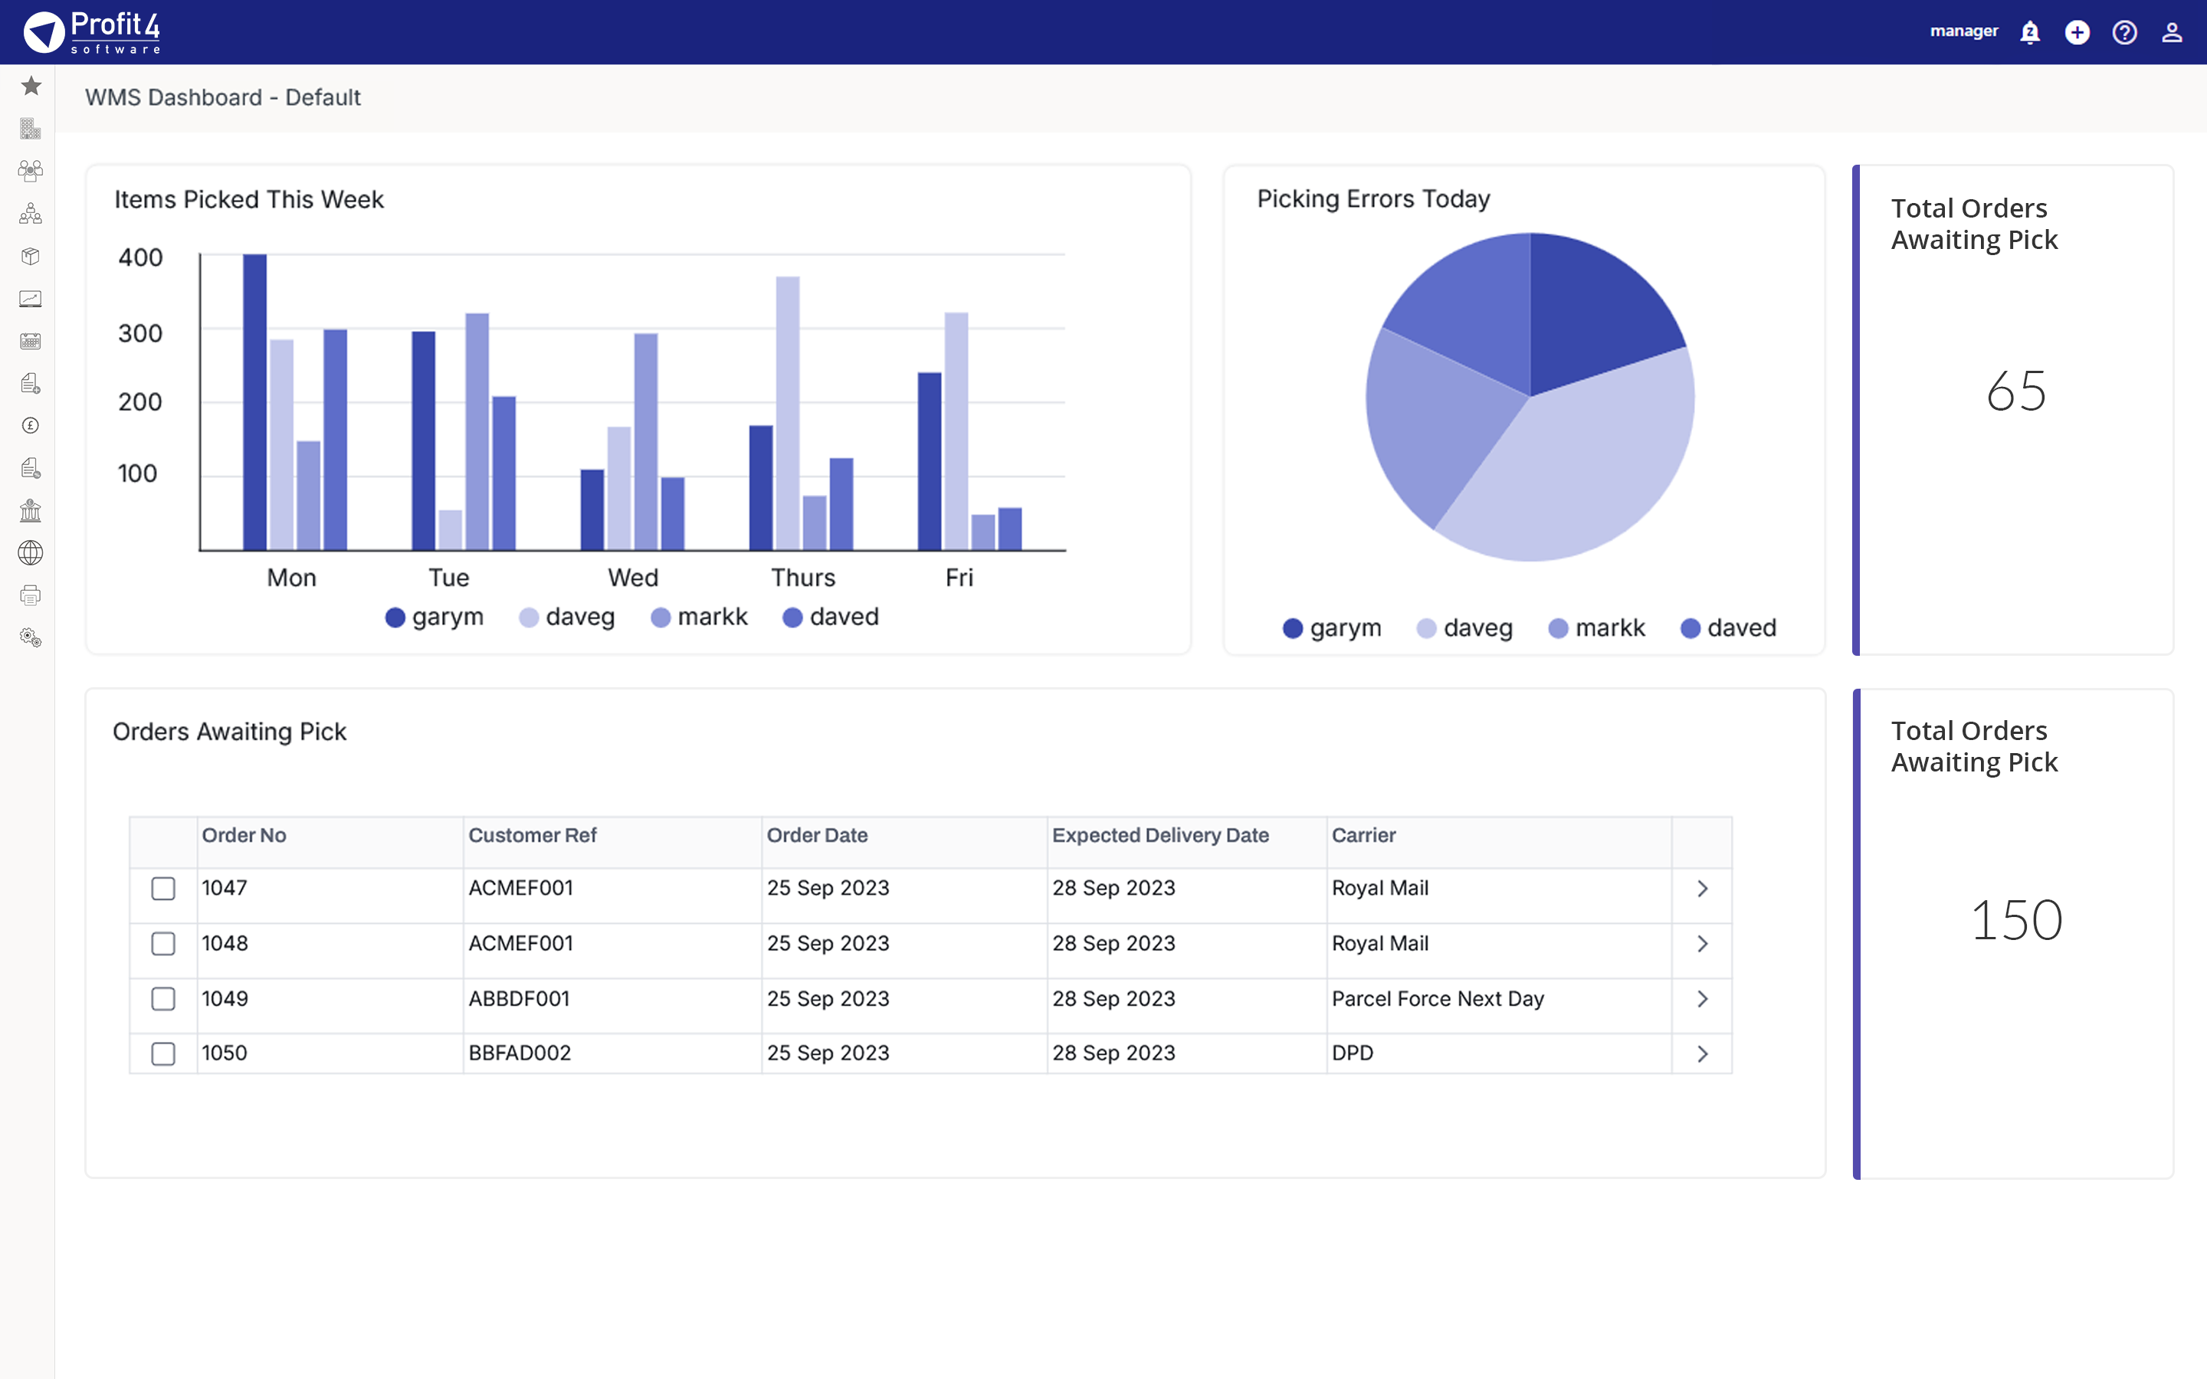Click the notifications bell icon

pyautogui.click(x=2029, y=33)
